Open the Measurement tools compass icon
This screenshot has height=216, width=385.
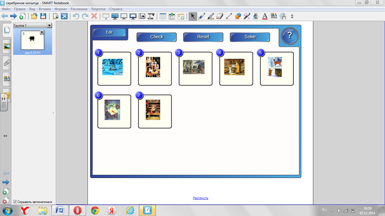point(283,16)
